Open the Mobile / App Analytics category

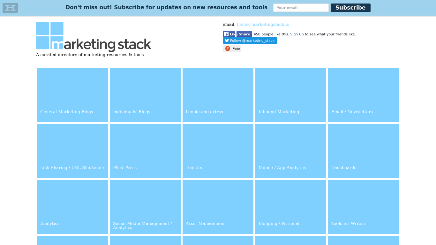(x=290, y=151)
